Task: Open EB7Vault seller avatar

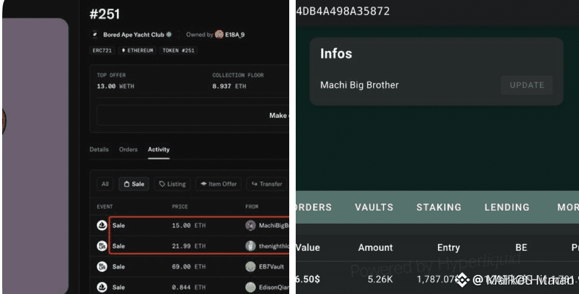Action: tap(250, 266)
